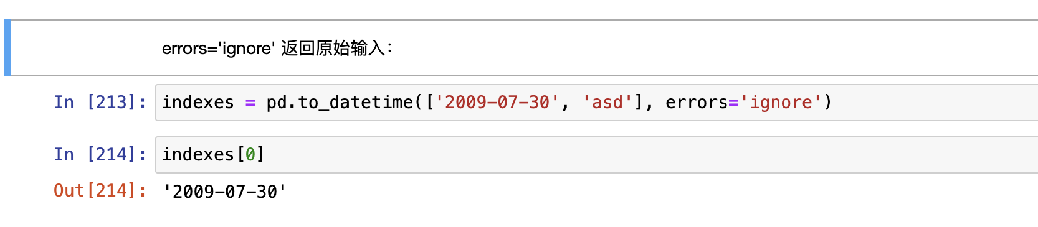Click inside code cell In [214]
The height and width of the screenshot is (227, 1038).
click(596, 155)
